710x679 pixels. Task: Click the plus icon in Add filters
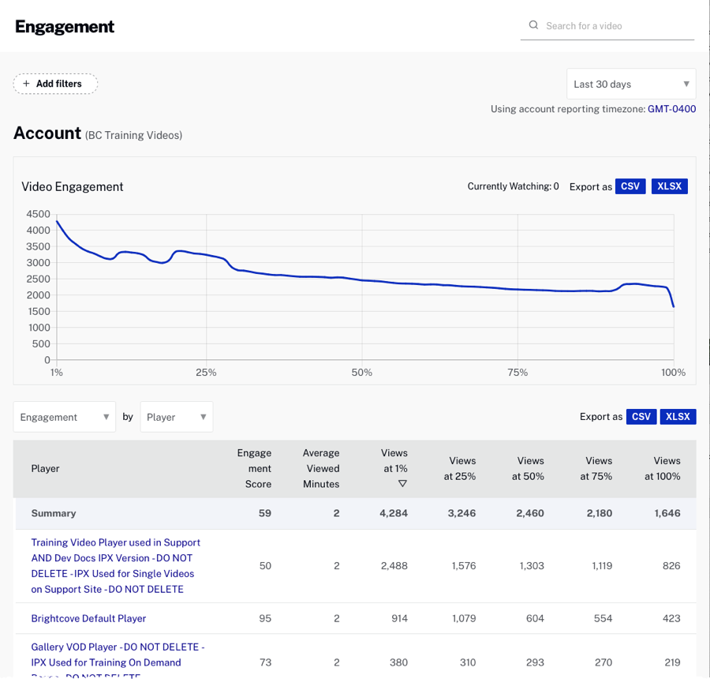[27, 84]
